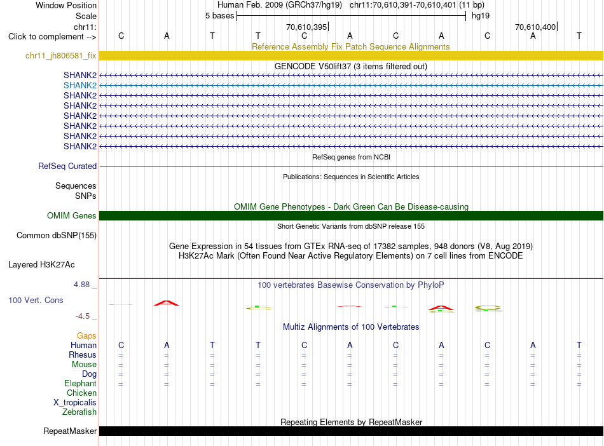Click the X_tropicalis species label
Image resolution: width=604 pixels, height=446 pixels.
75,403
